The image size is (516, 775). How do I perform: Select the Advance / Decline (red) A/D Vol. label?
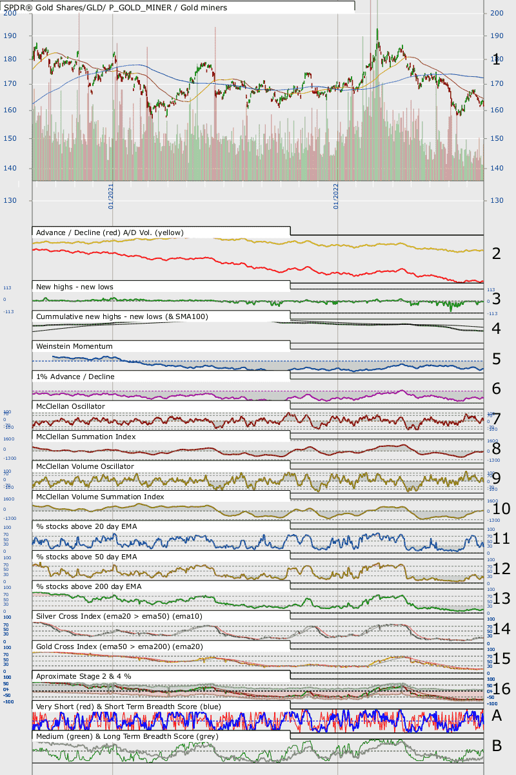coord(108,232)
